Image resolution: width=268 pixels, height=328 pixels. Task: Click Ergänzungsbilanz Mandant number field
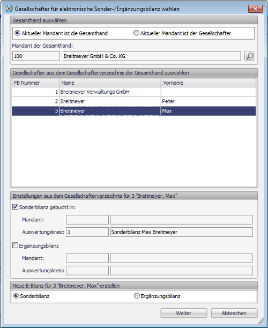click(87, 258)
